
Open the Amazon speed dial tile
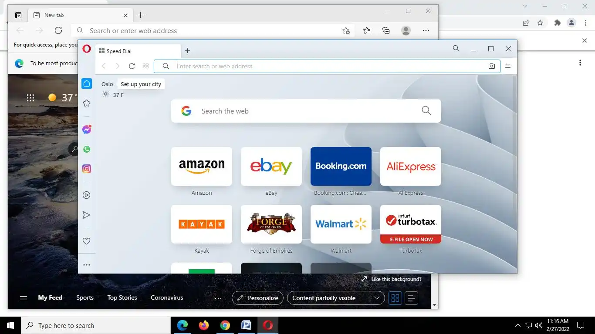[202, 166]
